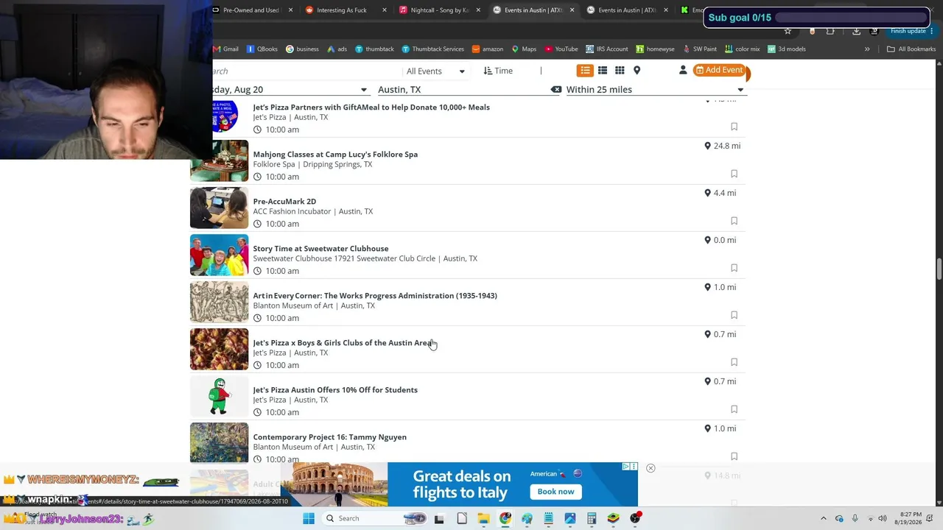The width and height of the screenshot is (943, 530).
Task: Save the Mahjong Classes event bookmark
Action: (x=734, y=174)
